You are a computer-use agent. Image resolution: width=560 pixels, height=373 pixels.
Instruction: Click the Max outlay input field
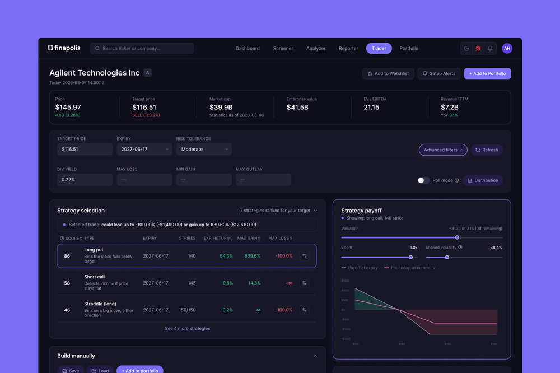pyautogui.click(x=264, y=180)
